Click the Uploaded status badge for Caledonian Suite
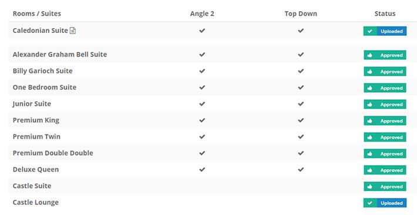The height and width of the screenshot is (215, 417). click(385, 31)
